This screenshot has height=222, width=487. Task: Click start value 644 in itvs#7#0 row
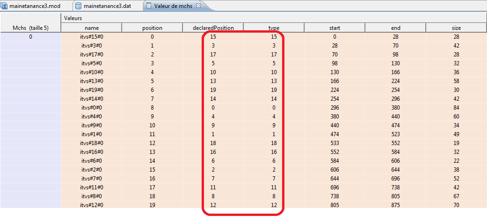coord(334,179)
